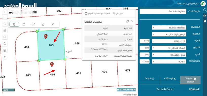Click neighborhood code field 000
207x96 pixels.
[x=145, y=55]
